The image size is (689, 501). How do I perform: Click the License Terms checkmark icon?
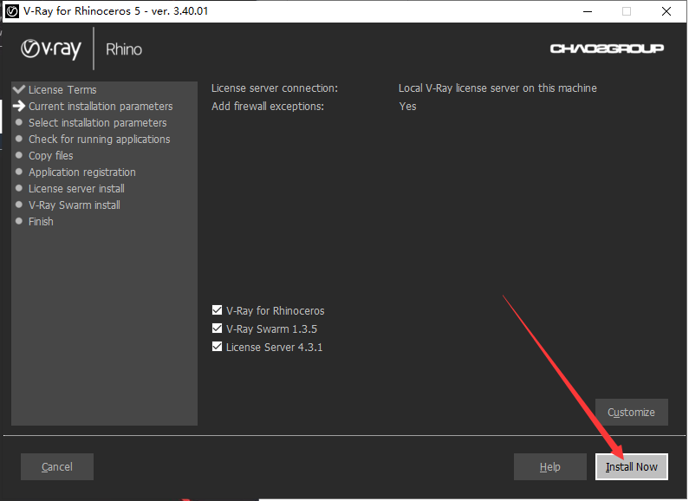click(19, 89)
